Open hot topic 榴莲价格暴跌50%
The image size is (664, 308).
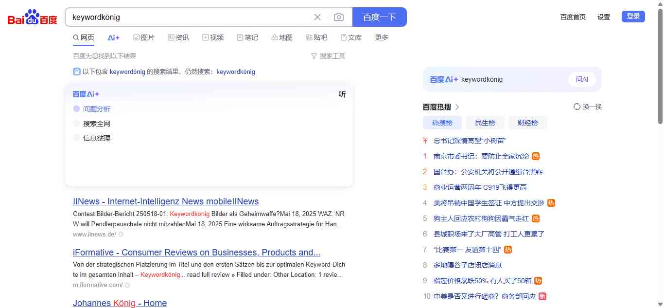[x=483, y=281]
